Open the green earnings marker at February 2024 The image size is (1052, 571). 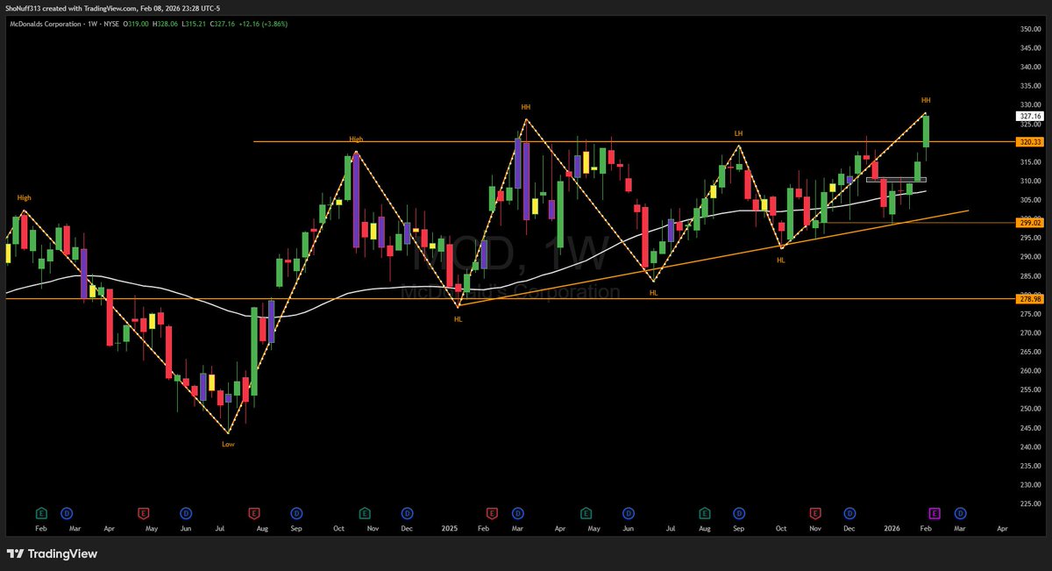(40, 511)
